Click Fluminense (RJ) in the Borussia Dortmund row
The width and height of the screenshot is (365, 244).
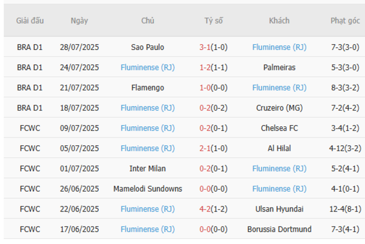pyautogui.click(x=148, y=229)
